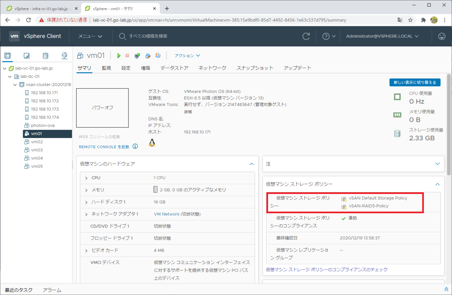Select the Storage inventory icon
The height and width of the screenshot is (295, 452).
tap(46, 55)
